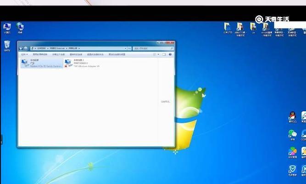Click 更改此连接的设置 (Change connection settings)
Screen dimensions: 306x184
[x=117, y=54]
